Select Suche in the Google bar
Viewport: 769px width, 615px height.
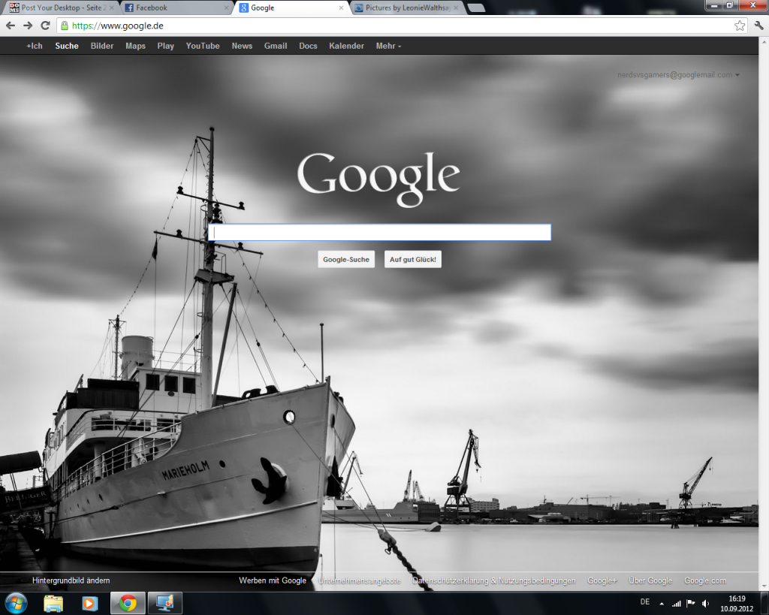67,46
